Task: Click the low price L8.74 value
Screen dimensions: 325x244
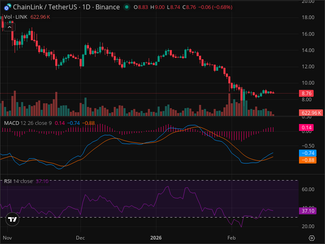Action: coord(173,7)
